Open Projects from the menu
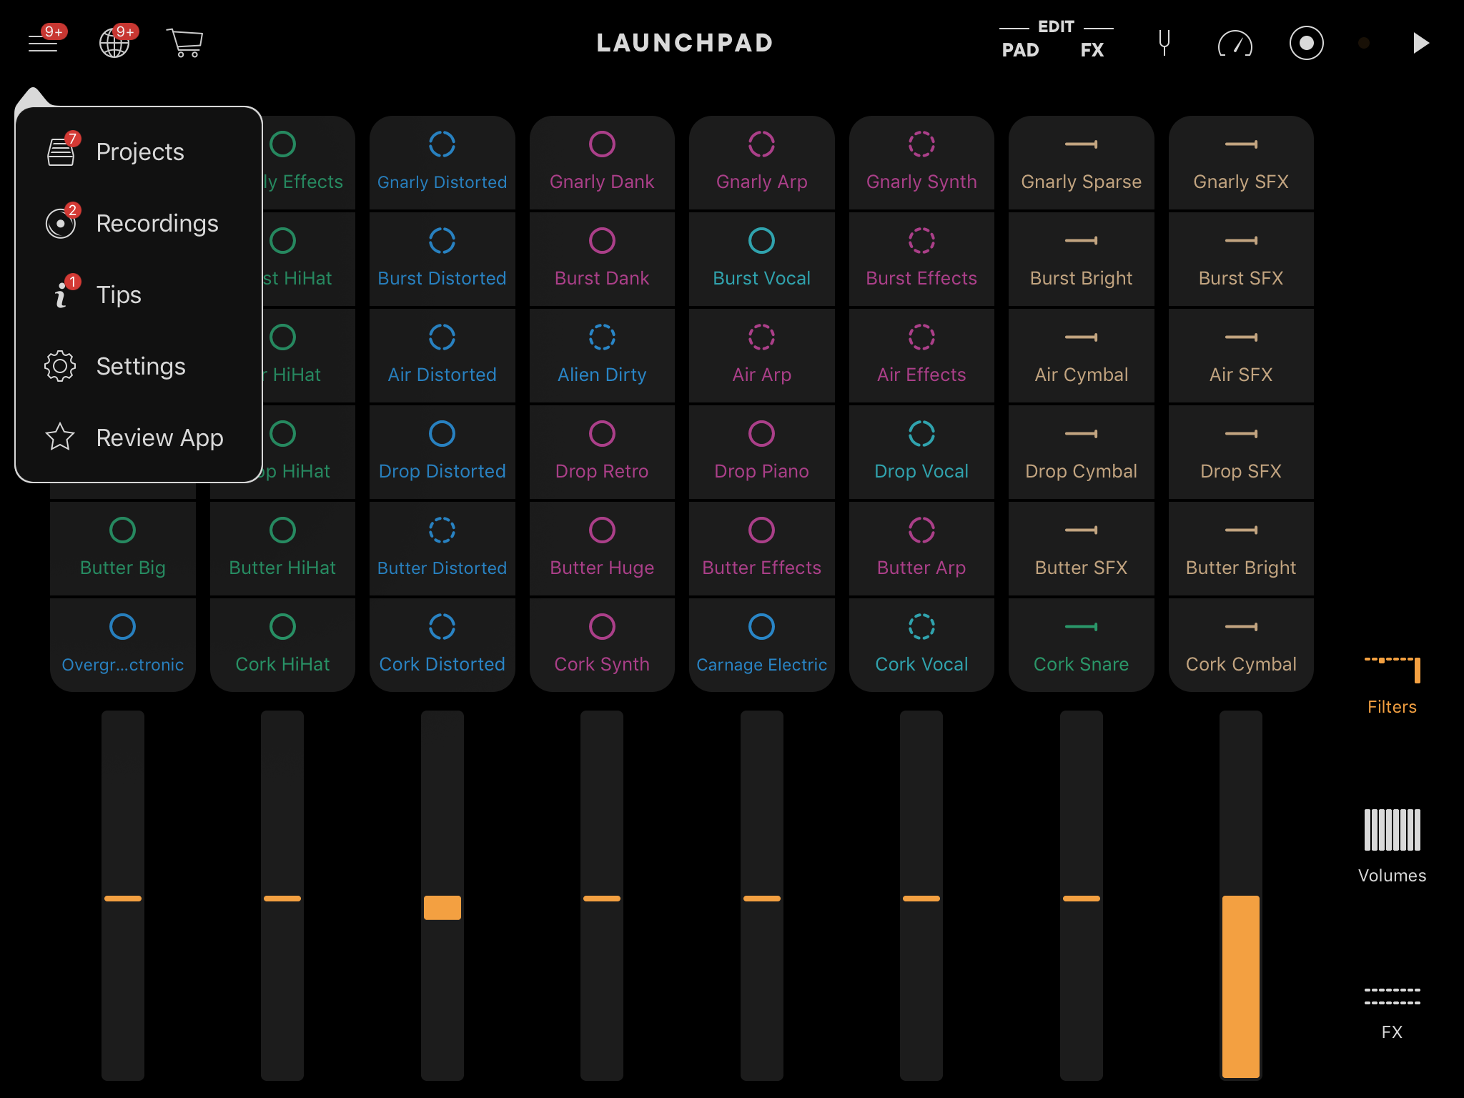This screenshot has height=1098, width=1464. (x=140, y=152)
